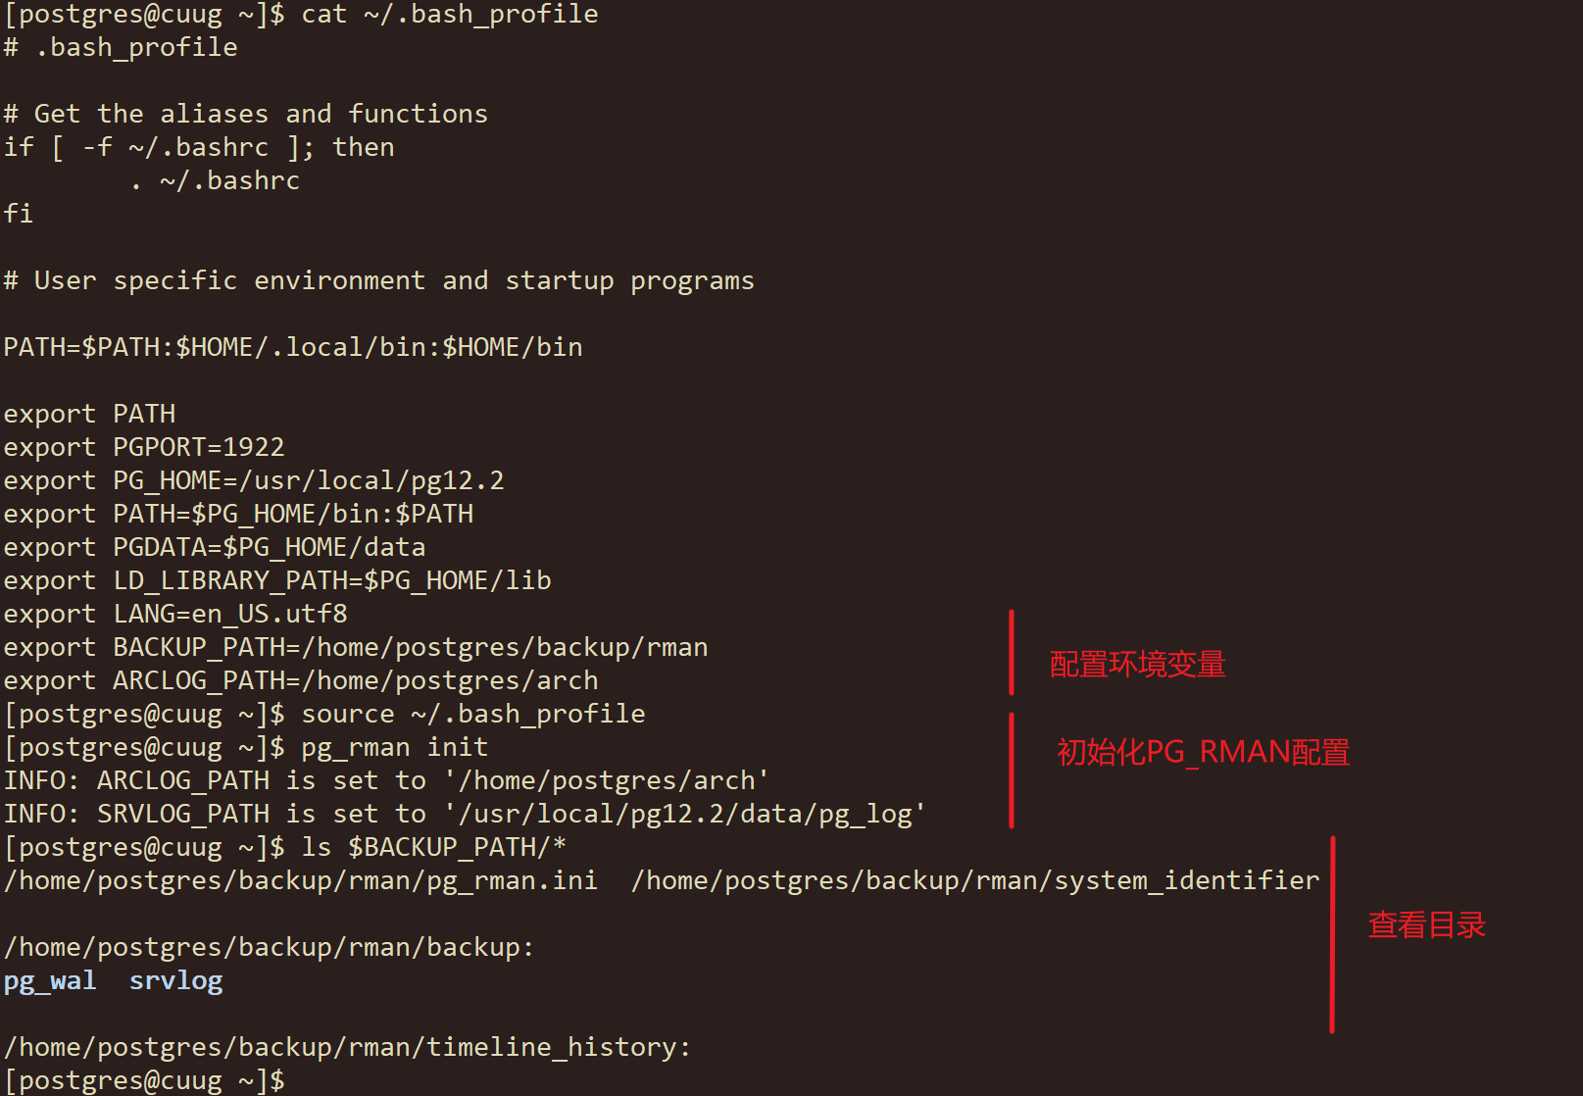Click the red annotation '初始化PG_RMAN配置'
Image resolution: width=1583 pixels, height=1096 pixels.
point(1204,752)
